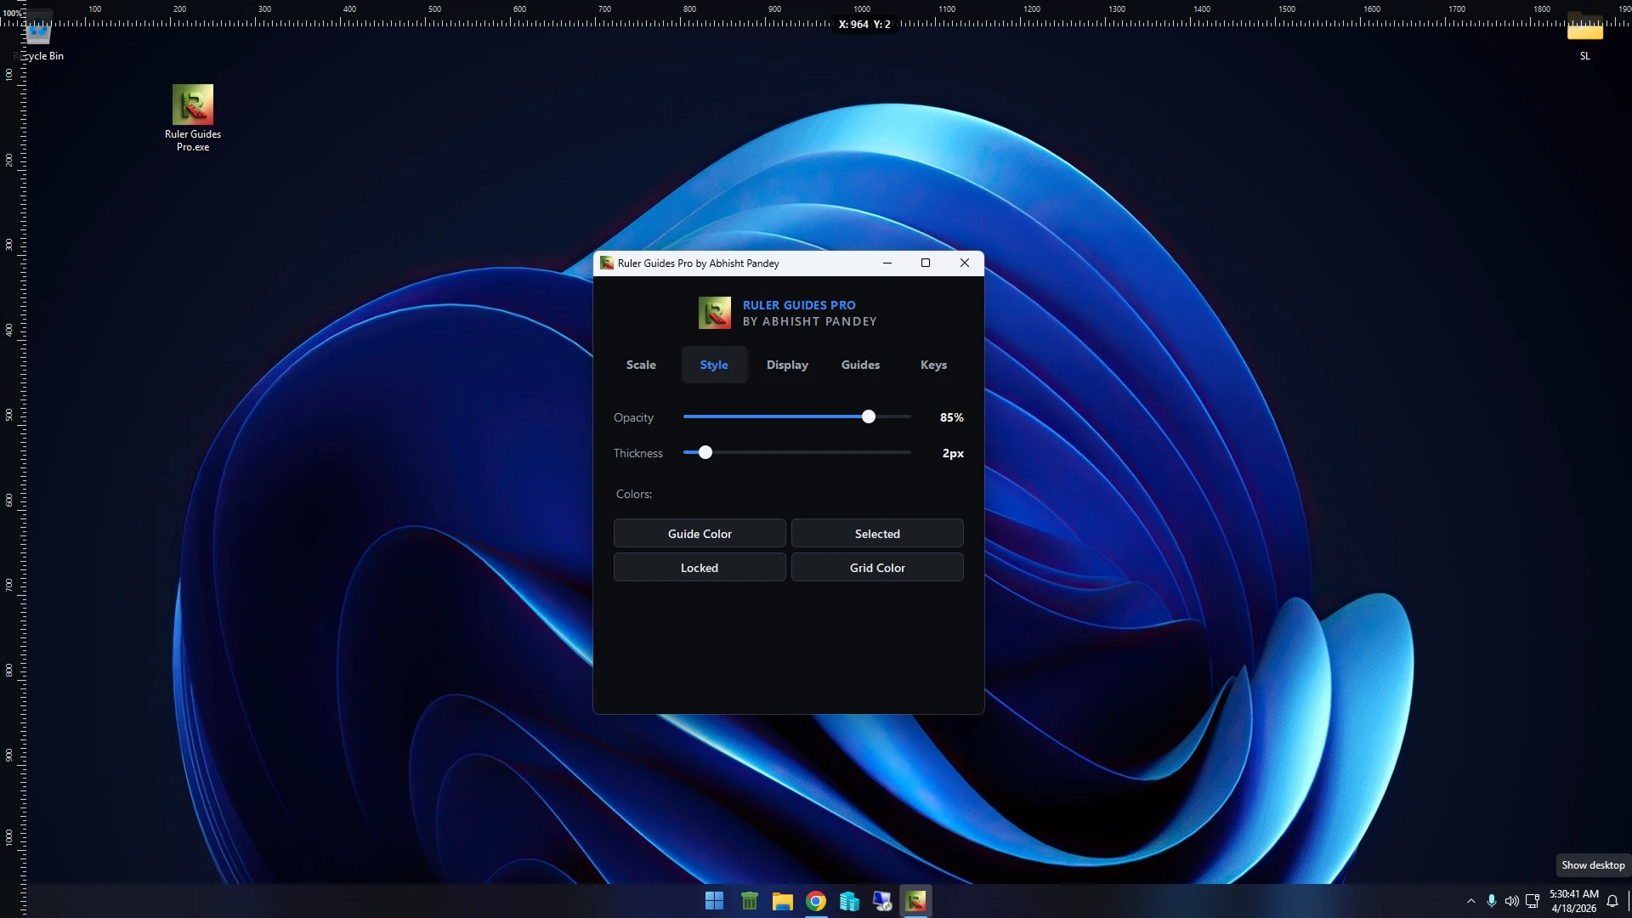
Task: Launch Google Chrome from the taskbar
Action: [816, 901]
